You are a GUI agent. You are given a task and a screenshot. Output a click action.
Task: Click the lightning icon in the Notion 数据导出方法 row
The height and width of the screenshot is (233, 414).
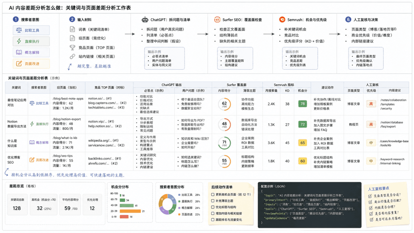[x=32, y=124]
